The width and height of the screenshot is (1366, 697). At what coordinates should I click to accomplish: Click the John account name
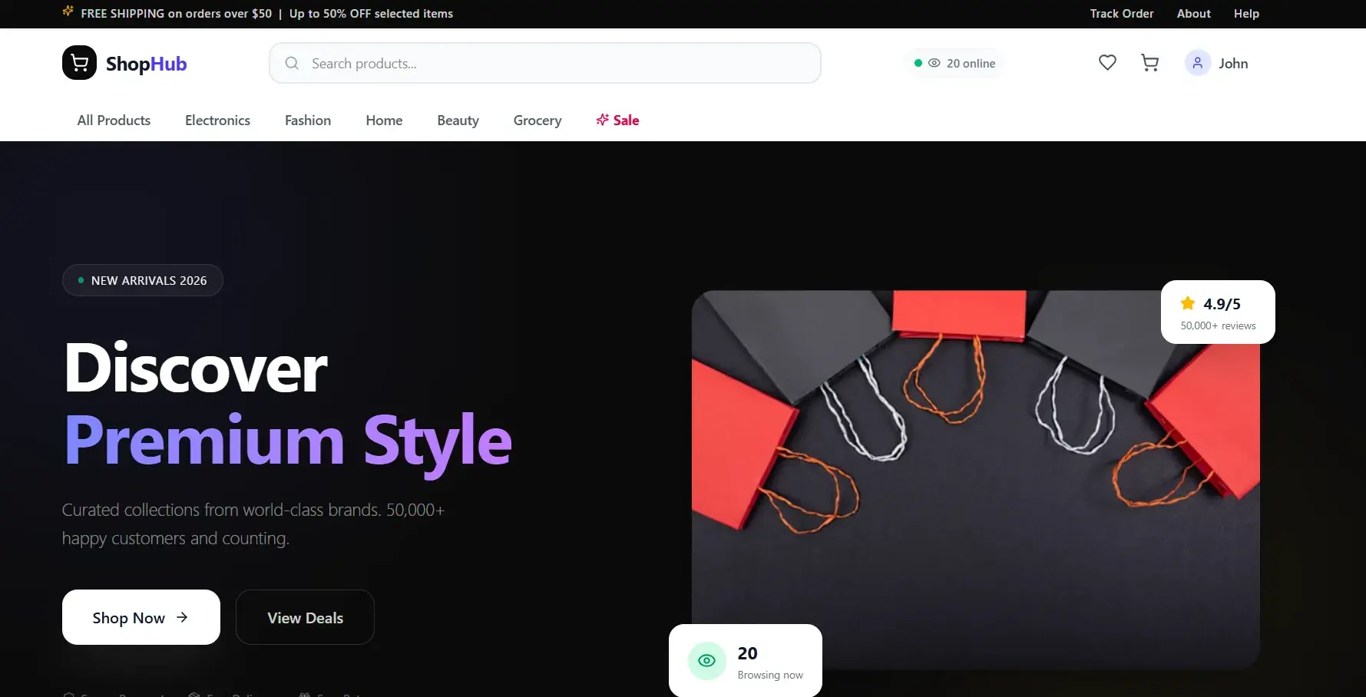(1233, 64)
